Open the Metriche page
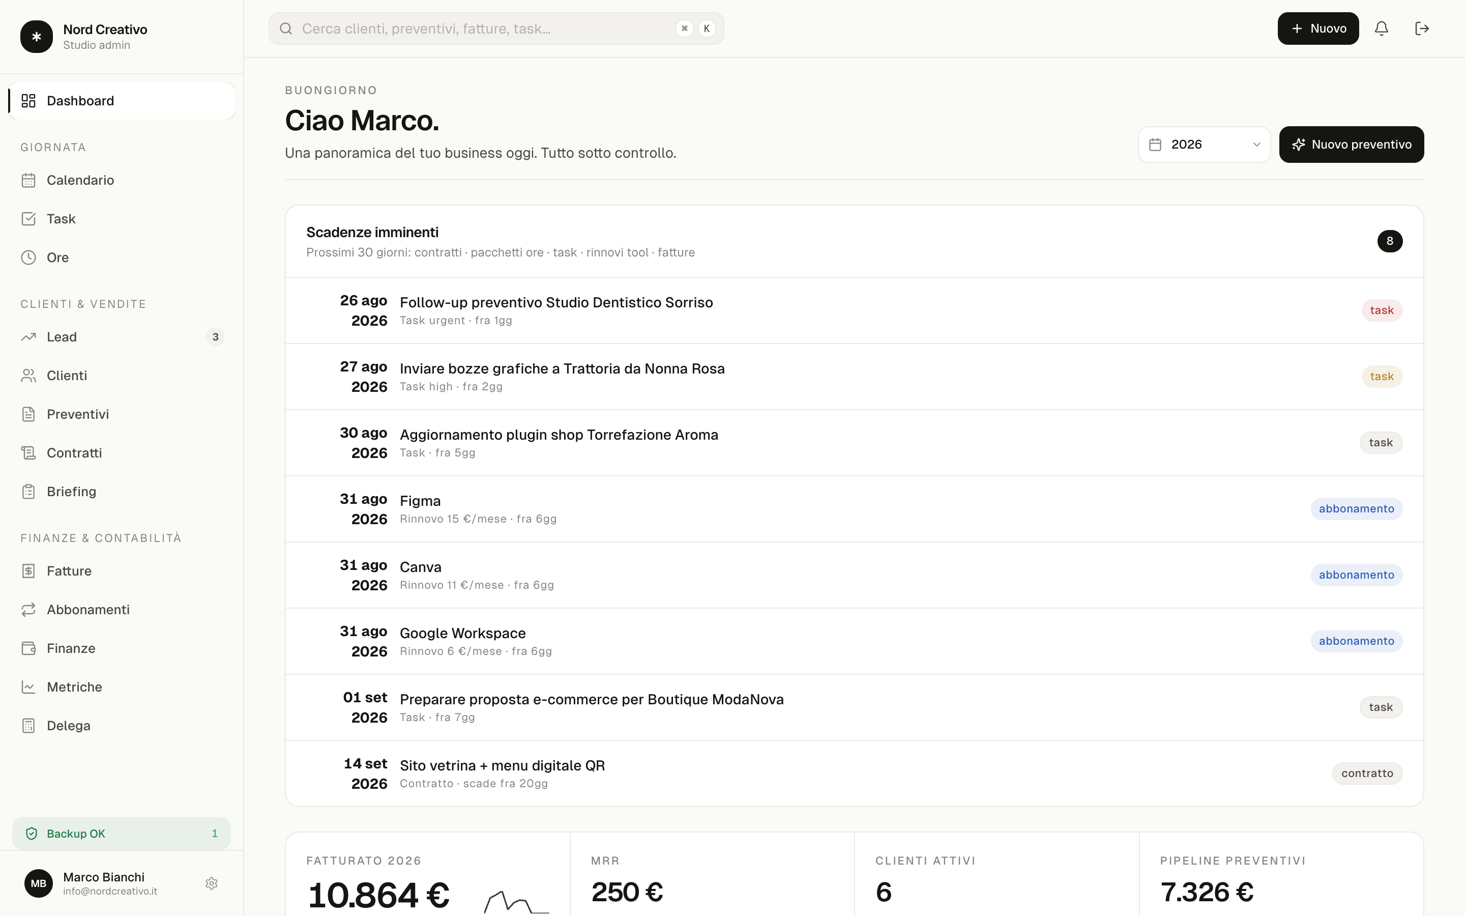 (x=122, y=687)
